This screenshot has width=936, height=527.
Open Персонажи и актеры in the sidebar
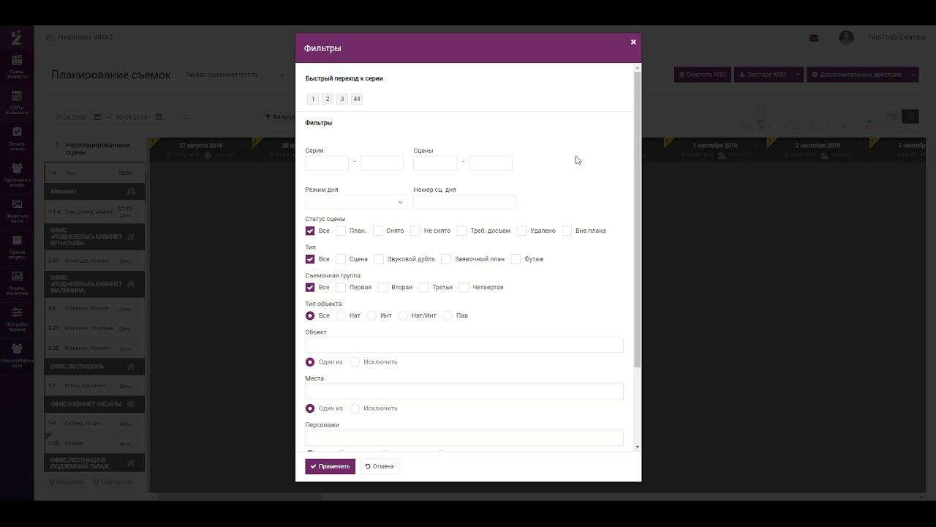pos(17,174)
